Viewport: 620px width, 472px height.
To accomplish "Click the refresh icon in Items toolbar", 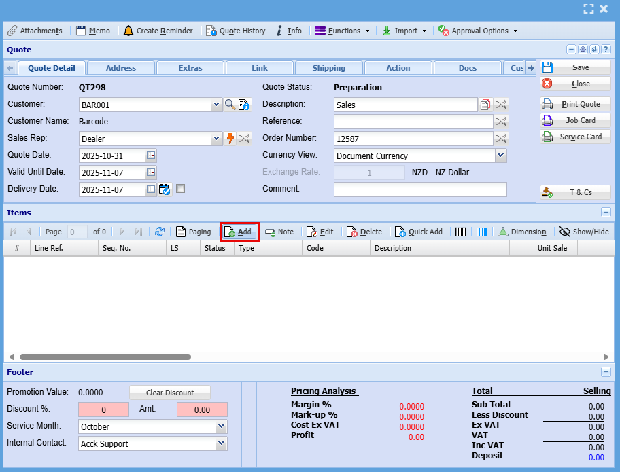I will (160, 232).
